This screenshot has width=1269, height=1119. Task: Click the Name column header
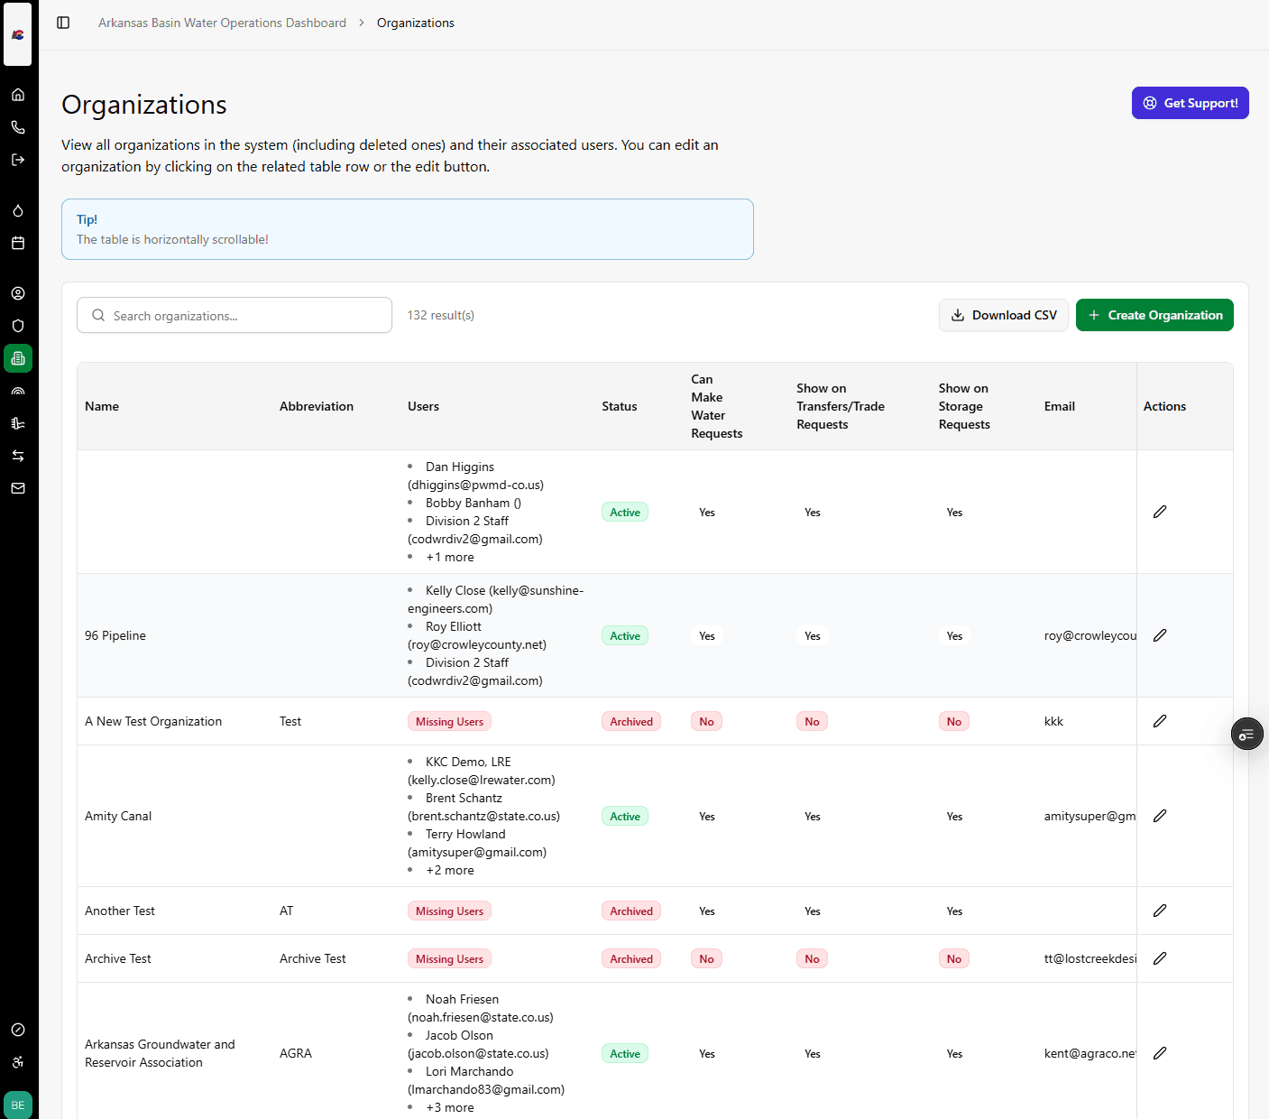pos(102,406)
